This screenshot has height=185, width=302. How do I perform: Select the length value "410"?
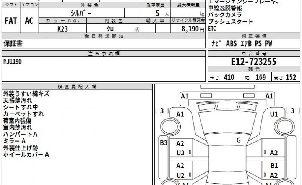click(229, 77)
